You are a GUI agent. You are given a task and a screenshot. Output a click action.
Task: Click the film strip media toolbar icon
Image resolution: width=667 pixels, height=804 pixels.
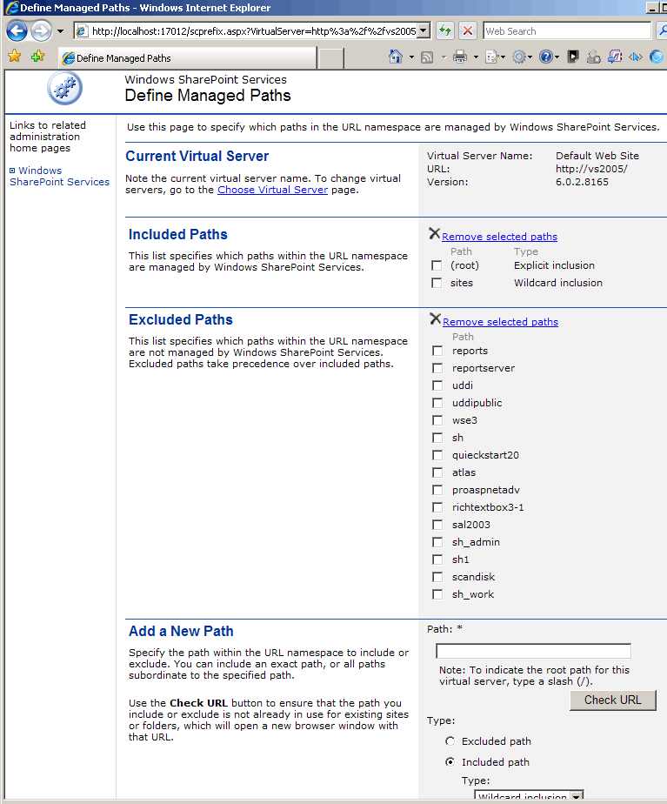pos(573,57)
